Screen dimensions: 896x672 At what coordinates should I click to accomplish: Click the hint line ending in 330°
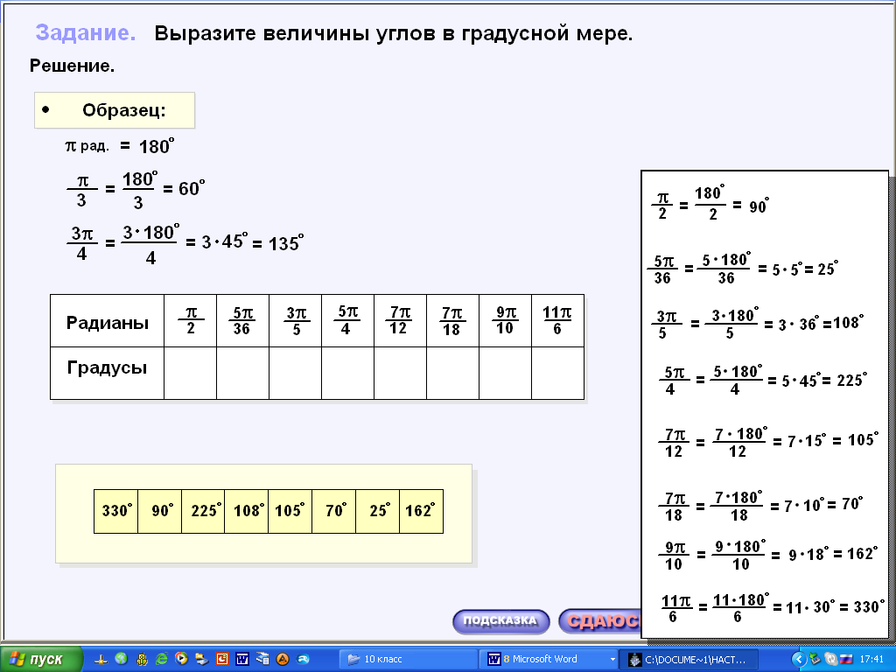pyautogui.click(x=773, y=608)
